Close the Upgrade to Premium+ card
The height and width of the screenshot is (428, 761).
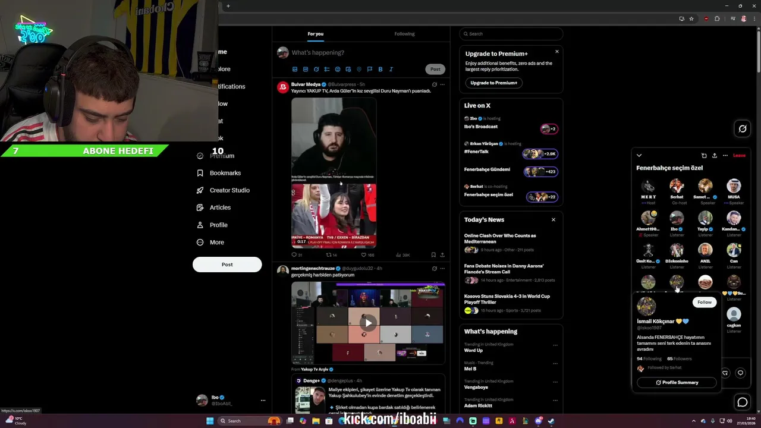click(557, 52)
